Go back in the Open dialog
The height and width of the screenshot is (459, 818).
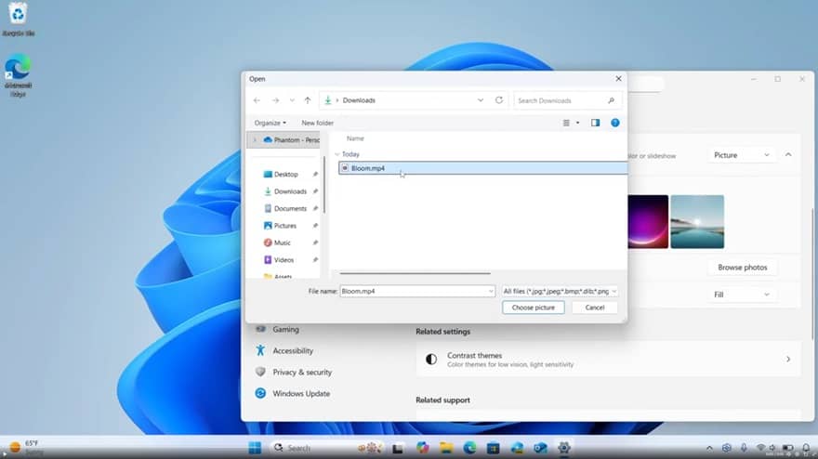pyautogui.click(x=257, y=100)
